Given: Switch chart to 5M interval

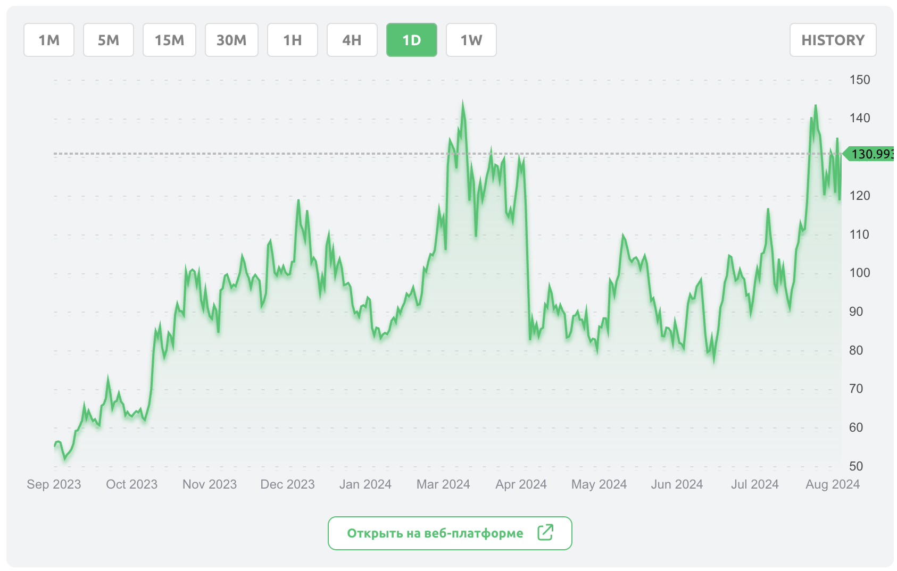Looking at the screenshot, I should pos(109,40).
